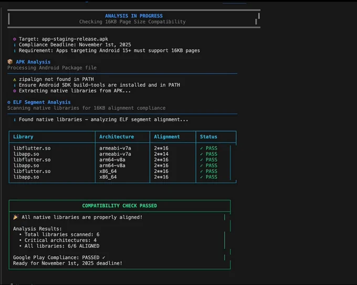357x285 pixels.
Task: Click the warning triangle beside zipalign not found
Action: click(15, 79)
